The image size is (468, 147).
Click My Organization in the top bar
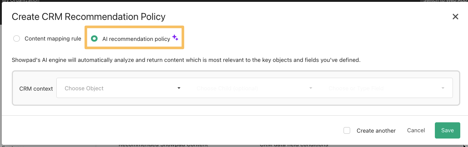(21, 1)
